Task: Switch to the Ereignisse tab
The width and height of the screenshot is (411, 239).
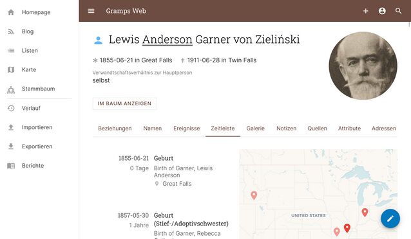Action: (187, 128)
